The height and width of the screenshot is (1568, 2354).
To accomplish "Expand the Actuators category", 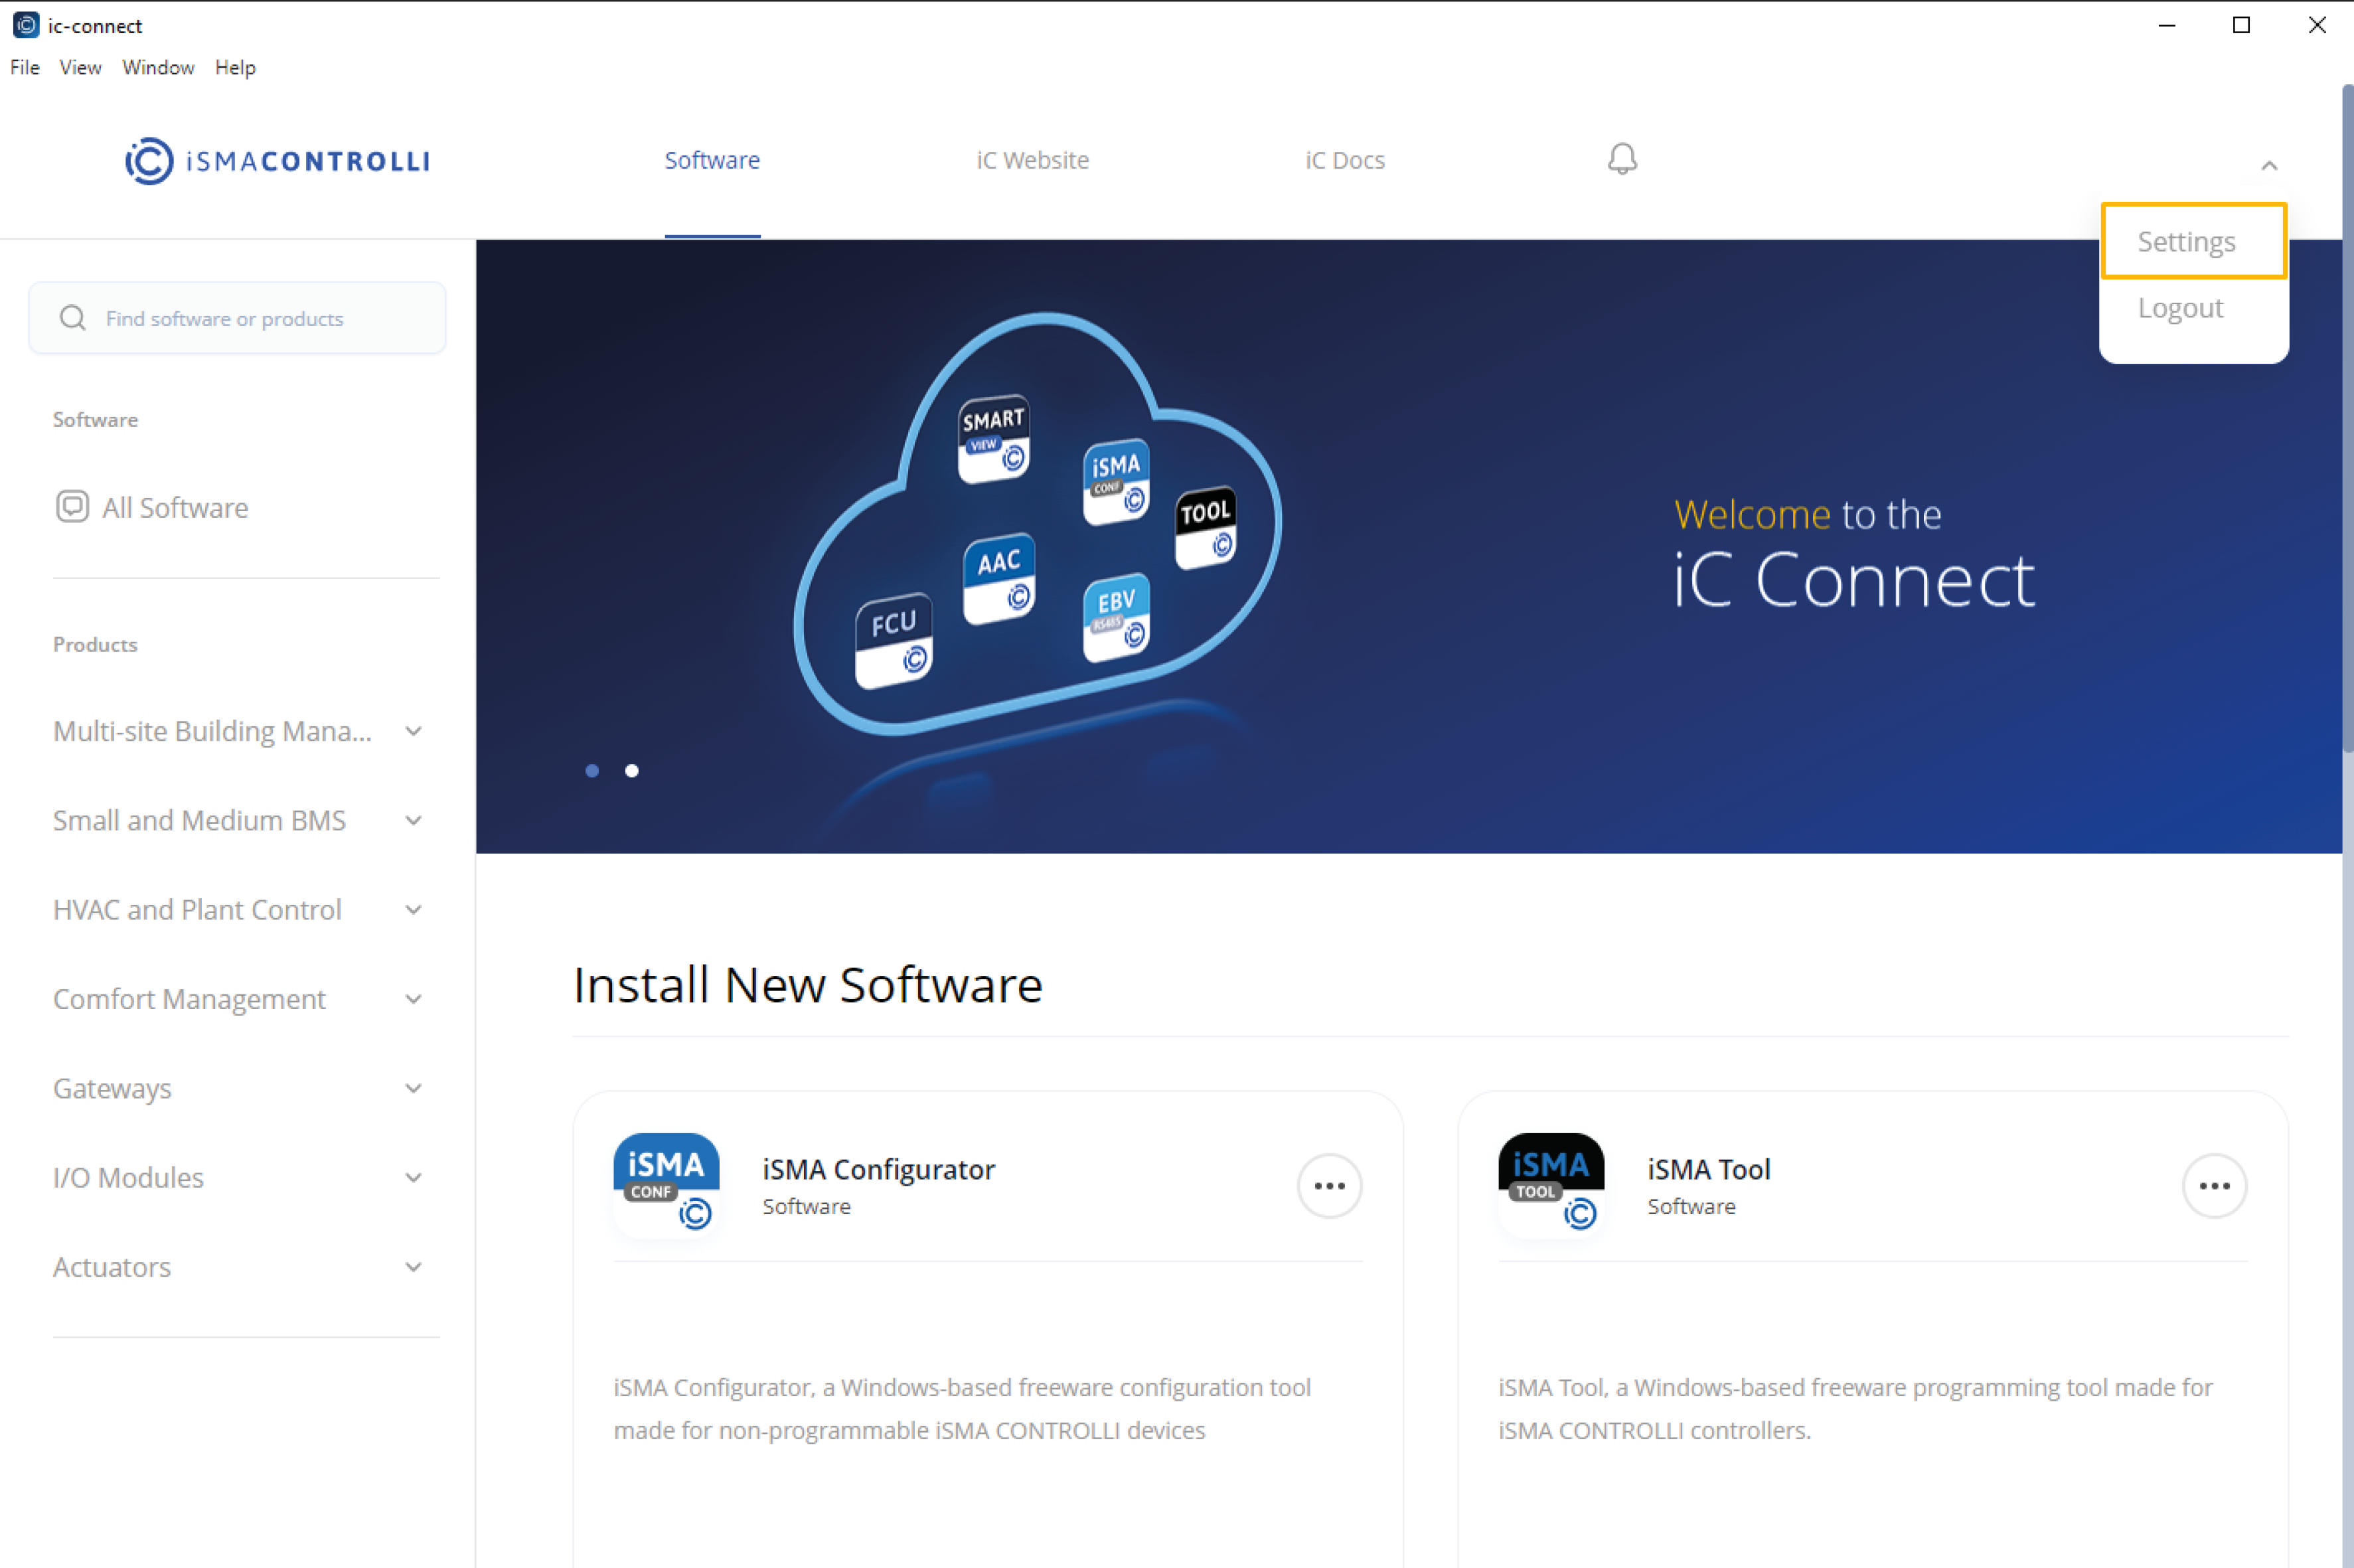I will tap(413, 1267).
